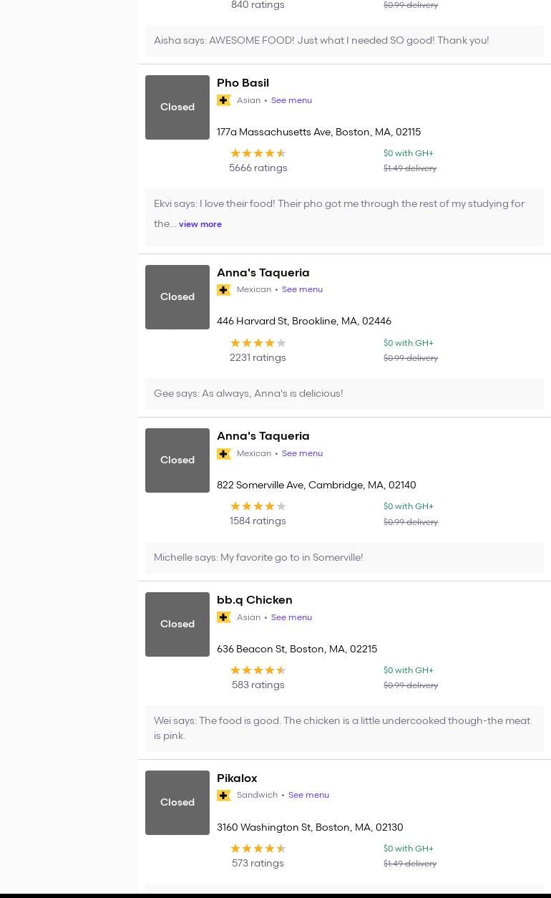
Task: Open See menu for Pikalox
Action: tap(308, 795)
